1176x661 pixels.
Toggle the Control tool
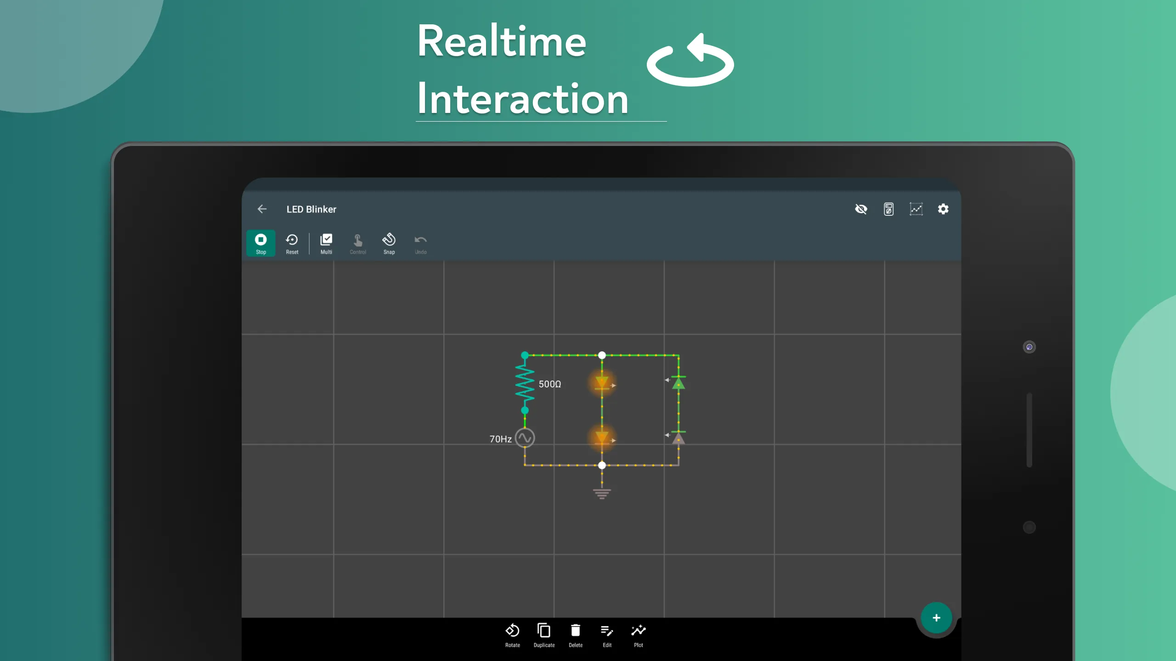(x=358, y=243)
